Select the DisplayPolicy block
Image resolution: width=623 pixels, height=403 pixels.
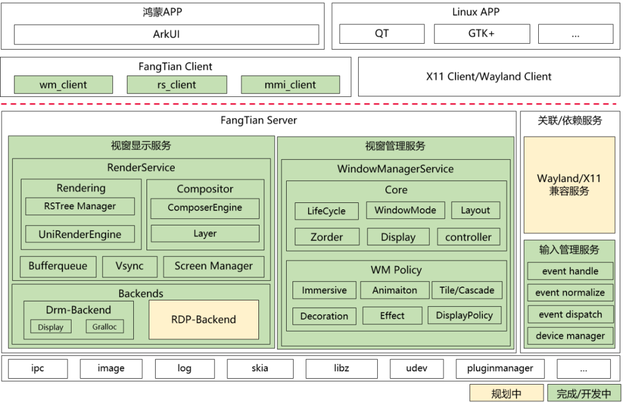[x=464, y=315]
